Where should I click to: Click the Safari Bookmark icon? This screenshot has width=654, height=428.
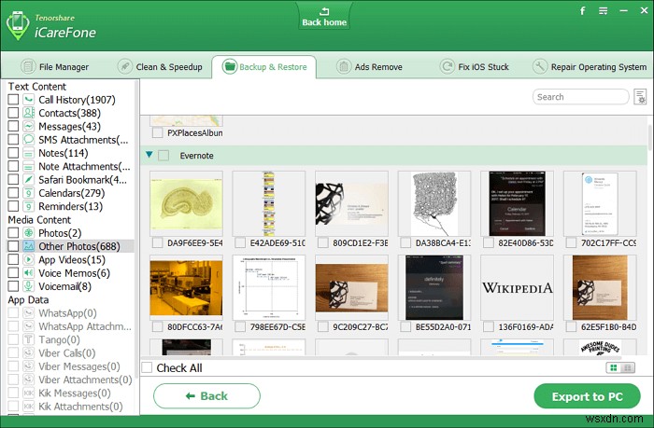[28, 179]
